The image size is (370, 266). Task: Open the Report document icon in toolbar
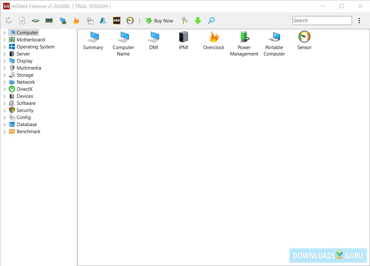(x=22, y=21)
